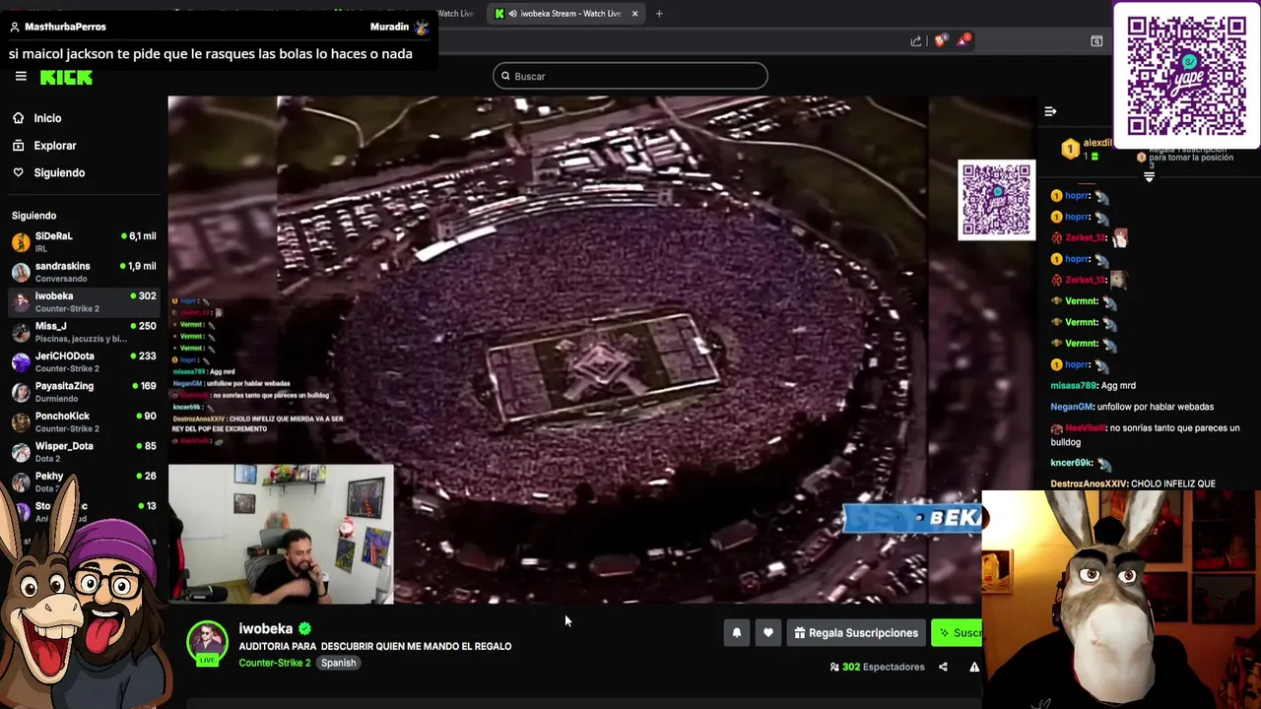Click the search magnifier icon
This screenshot has width=1261, height=709.
tap(505, 76)
